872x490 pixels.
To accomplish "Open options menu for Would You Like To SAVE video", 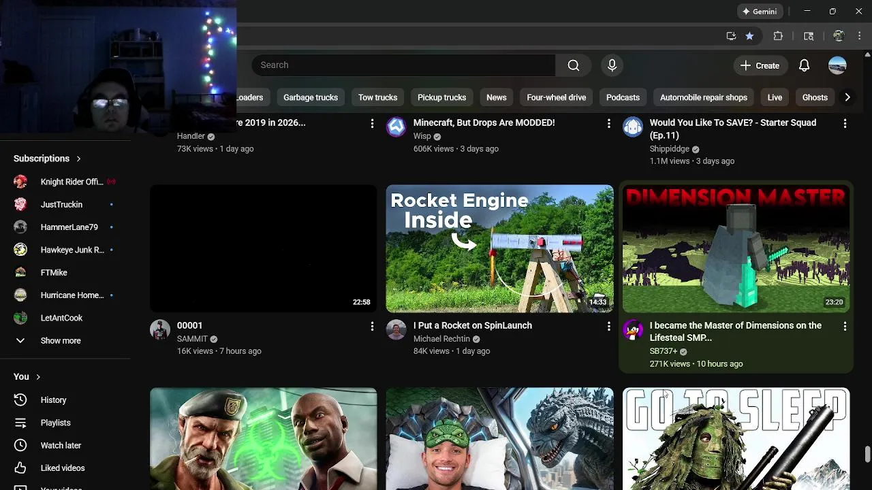I will tap(845, 123).
